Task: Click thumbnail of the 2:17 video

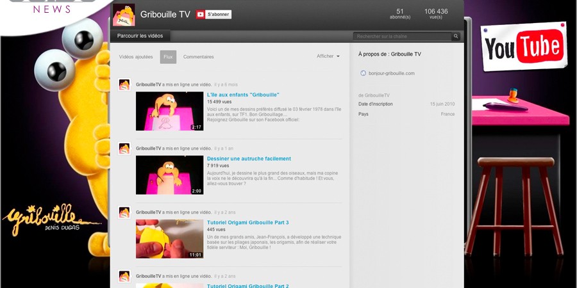Action: pyautogui.click(x=170, y=111)
